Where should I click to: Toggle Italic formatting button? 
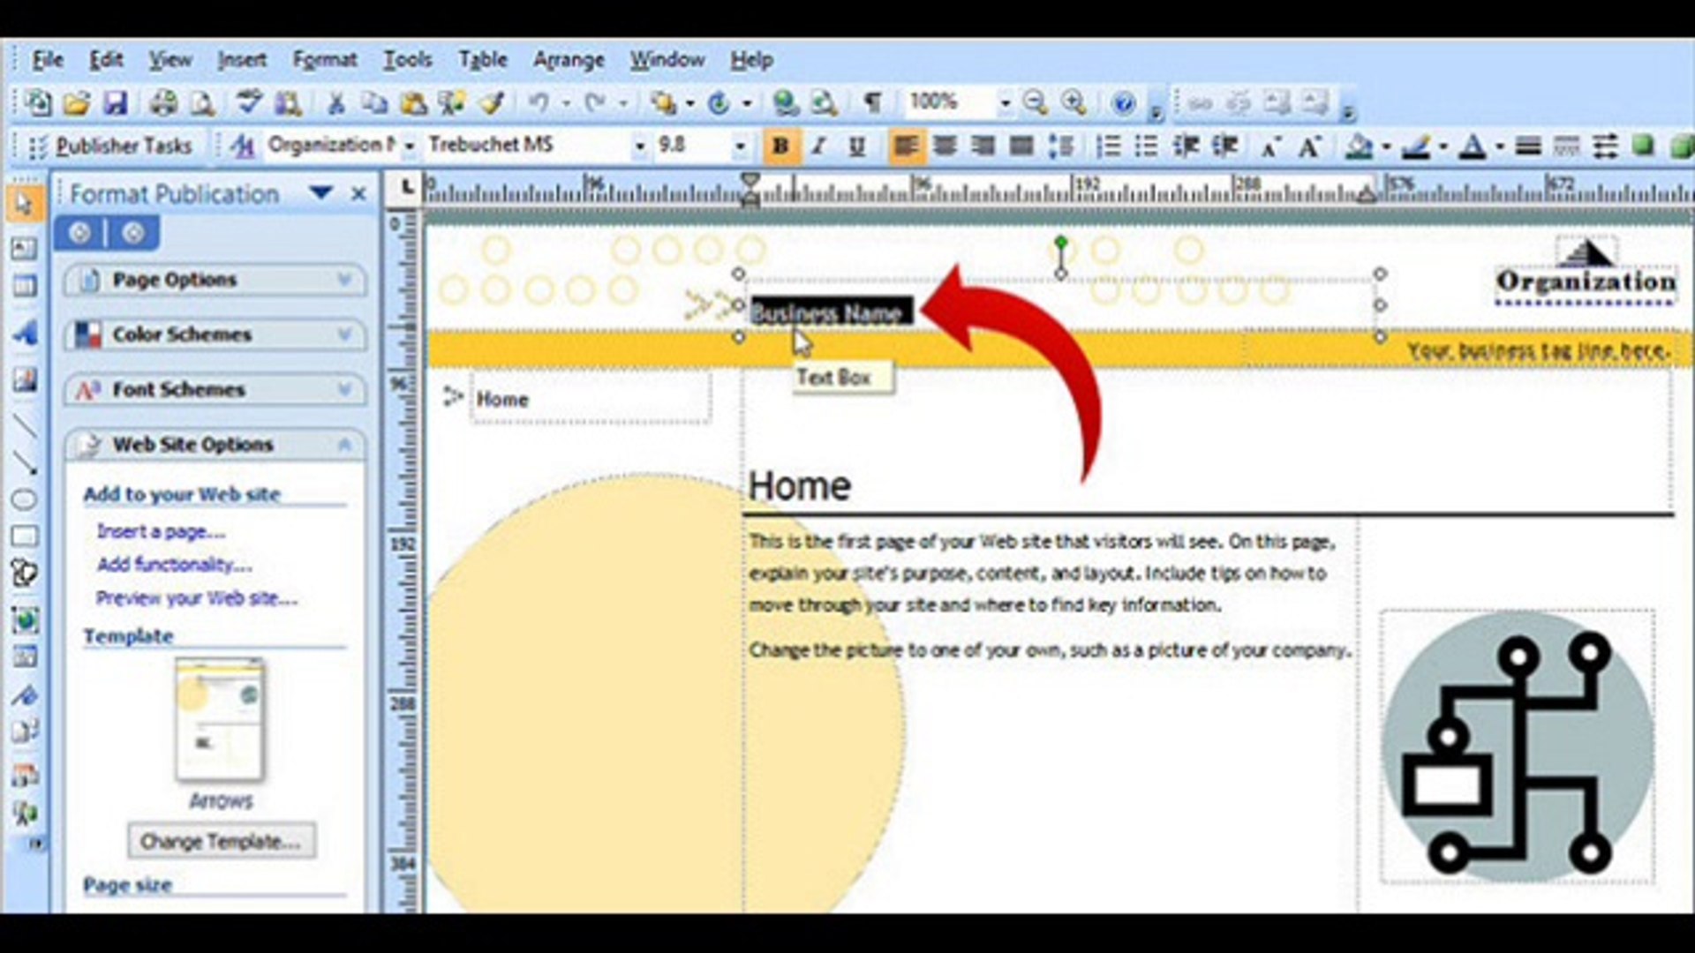(x=818, y=146)
